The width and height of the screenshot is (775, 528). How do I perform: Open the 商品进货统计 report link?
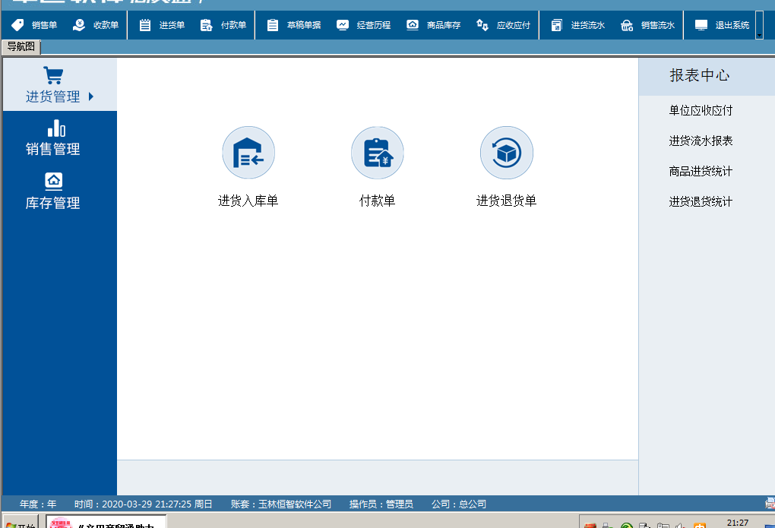(x=701, y=172)
